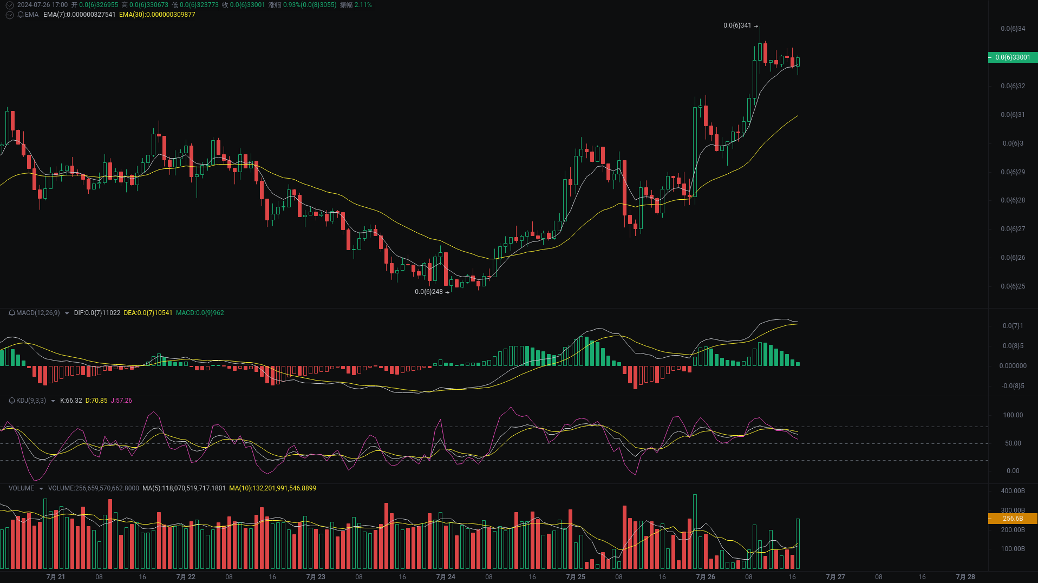The height and width of the screenshot is (583, 1038).
Task: Open the VOLUME indicator dropdown arrow
Action: [x=41, y=489]
